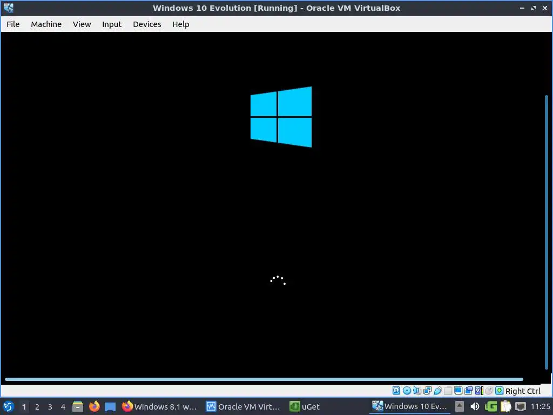
Task: Click the shared folders status icon
Action: coord(448,391)
